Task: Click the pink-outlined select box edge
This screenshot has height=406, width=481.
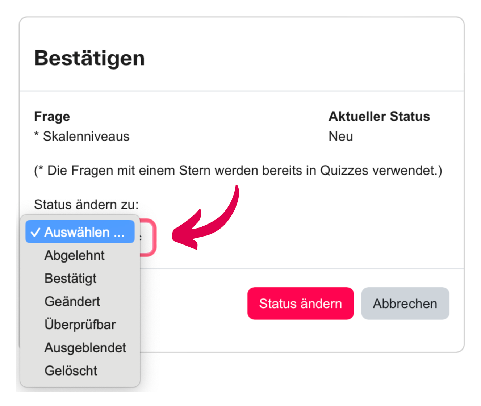Action: (x=151, y=238)
